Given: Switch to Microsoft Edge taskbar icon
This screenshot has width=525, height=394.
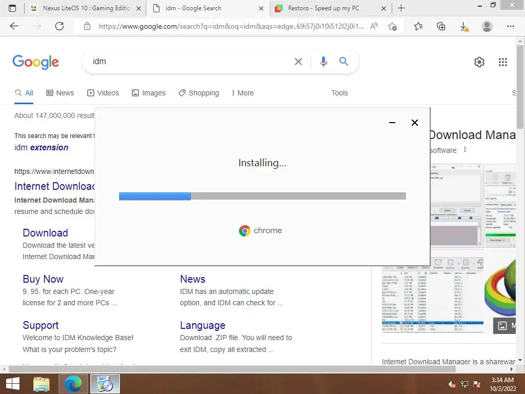Looking at the screenshot, I should [73, 384].
